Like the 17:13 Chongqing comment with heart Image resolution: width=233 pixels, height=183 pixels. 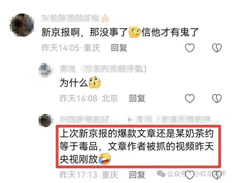(x=190, y=175)
